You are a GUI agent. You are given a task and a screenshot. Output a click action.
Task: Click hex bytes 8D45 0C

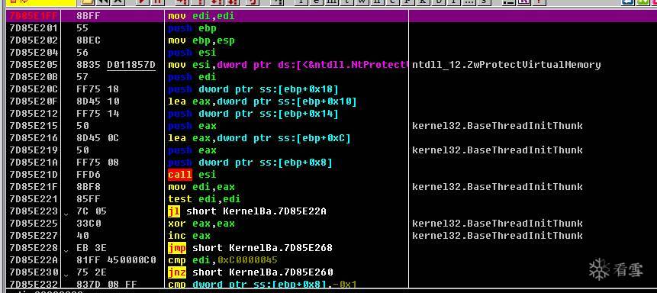coord(98,138)
